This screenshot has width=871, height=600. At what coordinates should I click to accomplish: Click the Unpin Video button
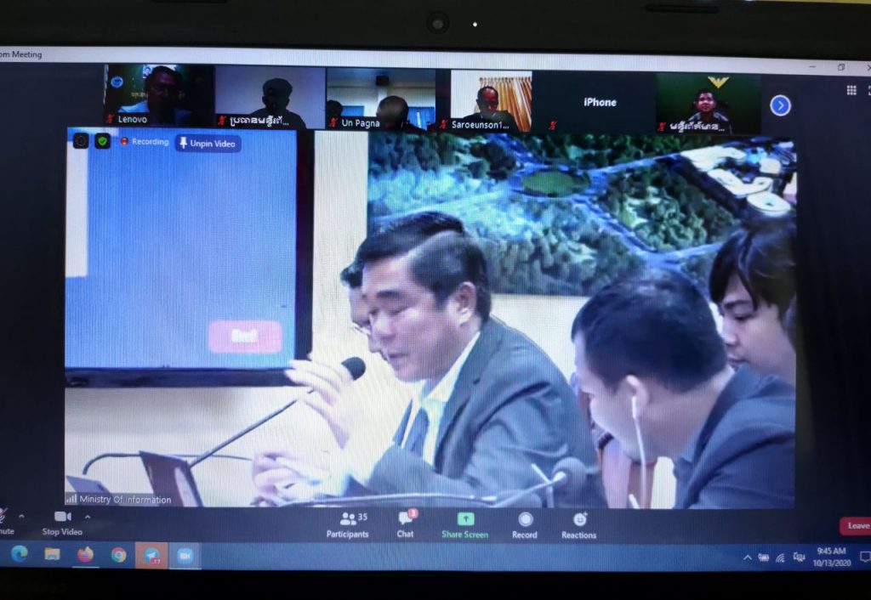coord(208,144)
